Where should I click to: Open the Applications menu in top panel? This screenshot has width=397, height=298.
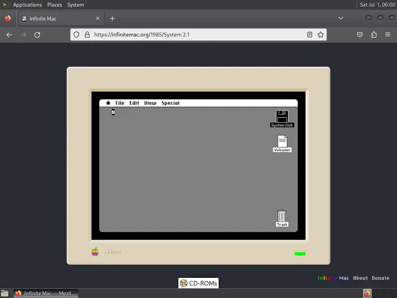[x=28, y=5]
